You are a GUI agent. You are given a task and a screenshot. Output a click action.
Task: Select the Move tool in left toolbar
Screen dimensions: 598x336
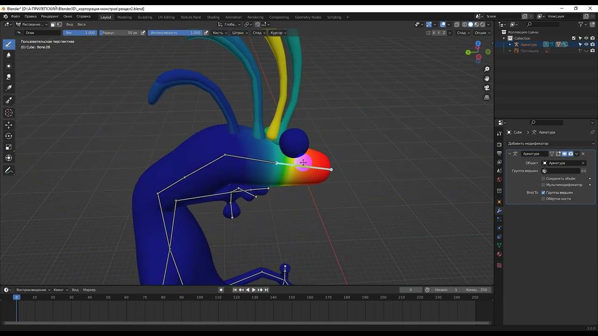pos(8,125)
